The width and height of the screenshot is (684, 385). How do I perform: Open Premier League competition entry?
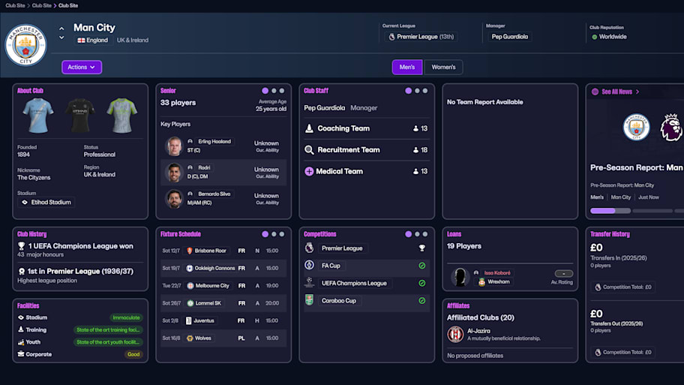342,248
